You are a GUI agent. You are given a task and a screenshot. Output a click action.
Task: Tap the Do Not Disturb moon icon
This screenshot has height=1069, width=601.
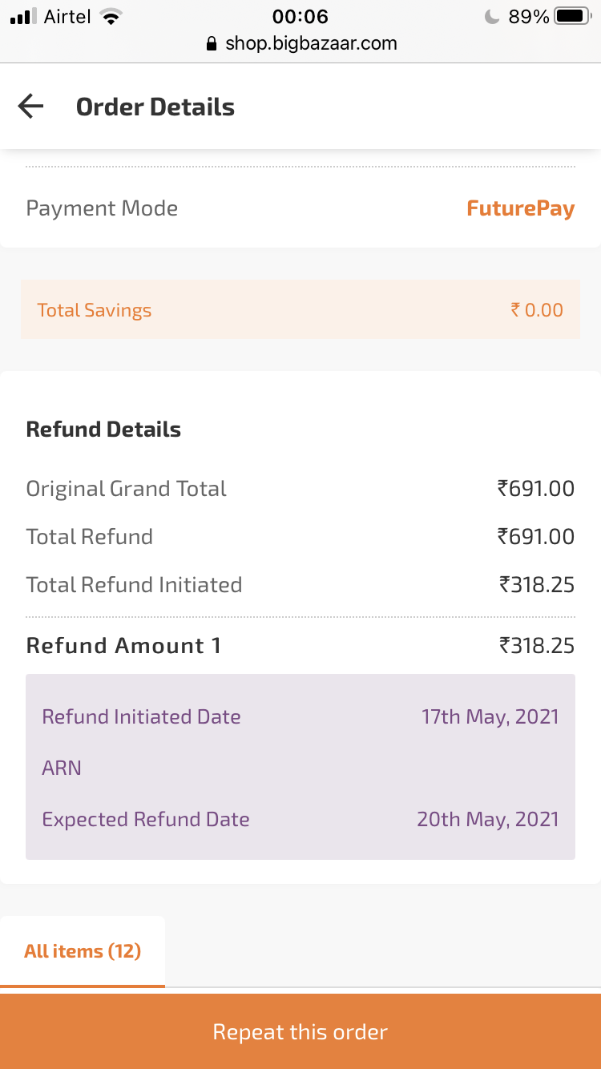click(x=492, y=17)
